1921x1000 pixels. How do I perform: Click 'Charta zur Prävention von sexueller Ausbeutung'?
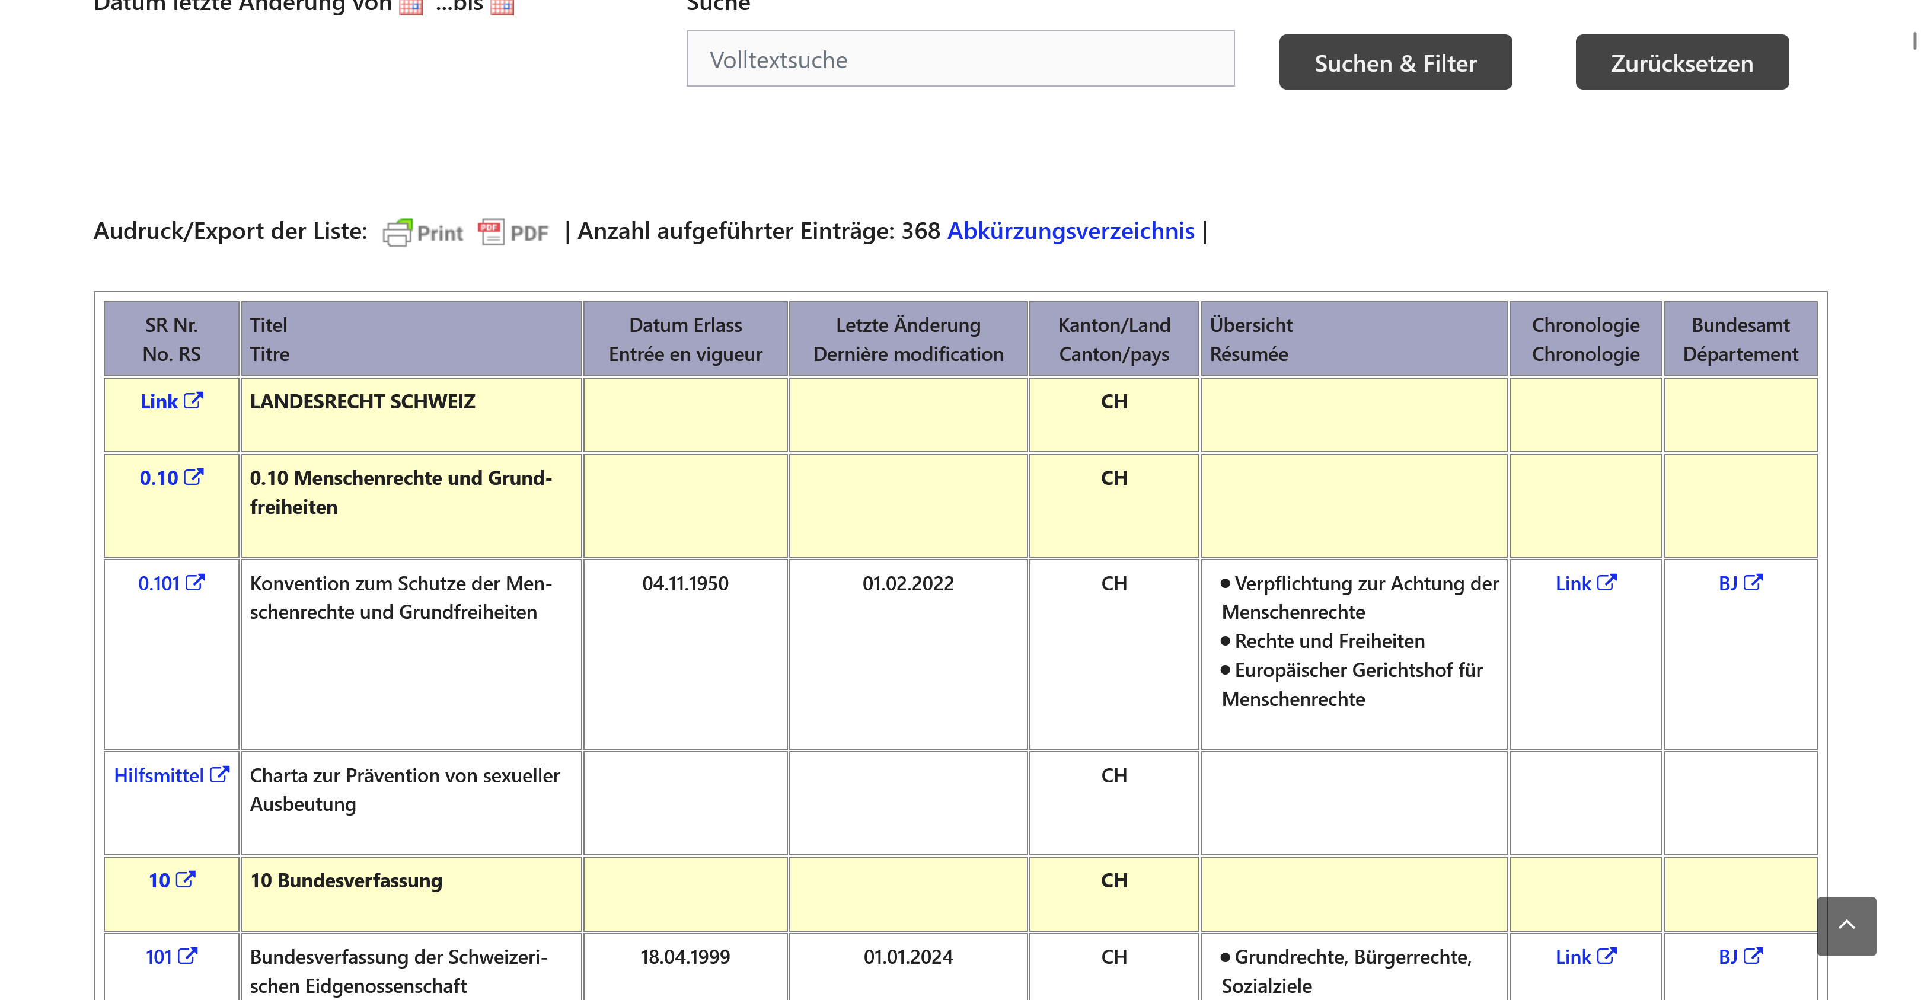coord(405,790)
